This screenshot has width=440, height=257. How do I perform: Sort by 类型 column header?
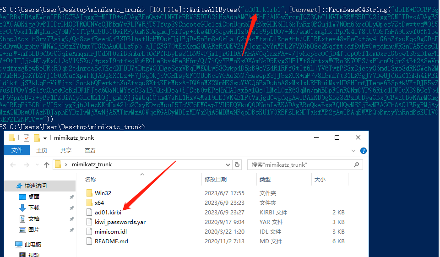click(x=265, y=180)
